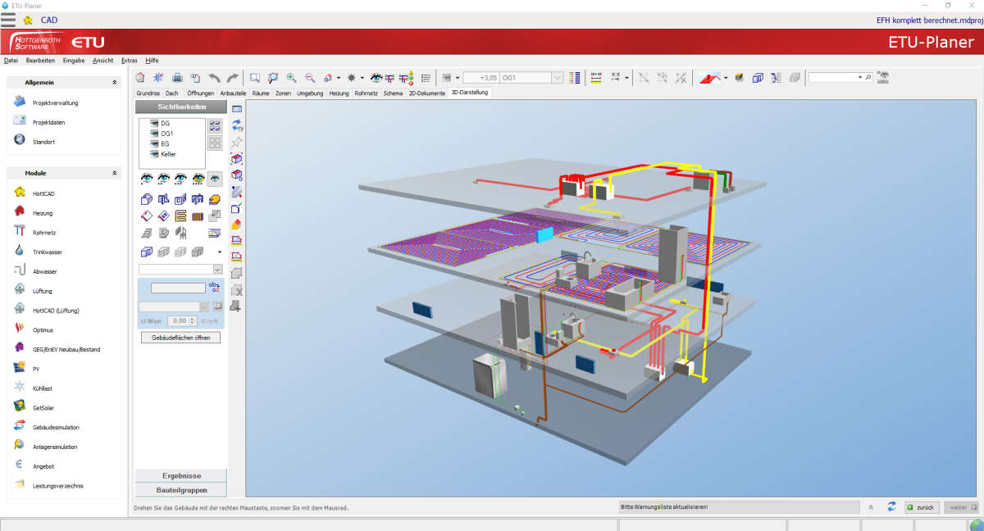Click the Print icon in the toolbar
The image size is (984, 531).
(177, 77)
